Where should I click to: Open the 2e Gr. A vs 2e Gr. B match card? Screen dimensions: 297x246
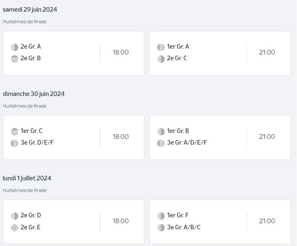point(74,53)
